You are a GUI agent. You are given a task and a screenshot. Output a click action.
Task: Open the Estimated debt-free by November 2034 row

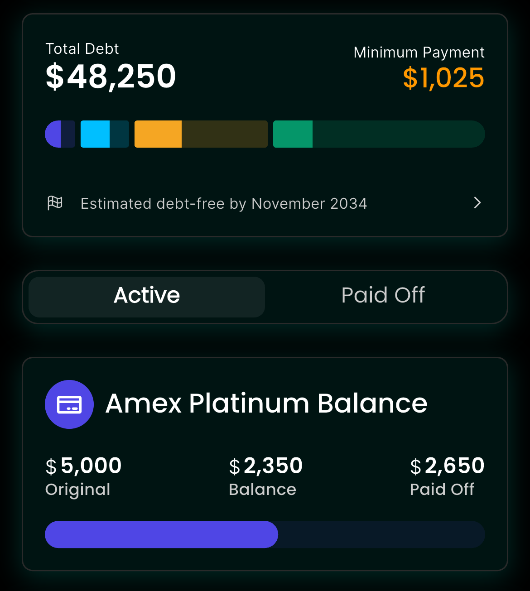pos(265,203)
